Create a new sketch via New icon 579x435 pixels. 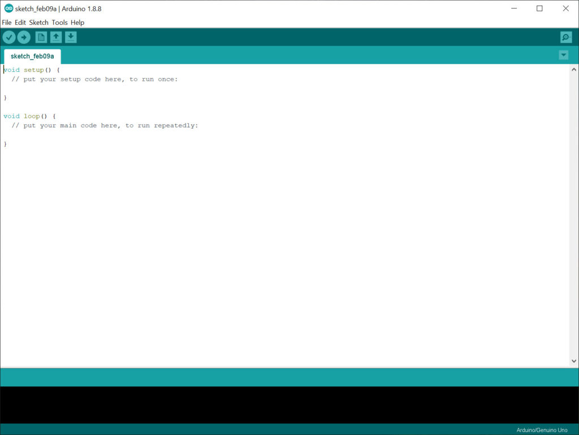click(40, 37)
